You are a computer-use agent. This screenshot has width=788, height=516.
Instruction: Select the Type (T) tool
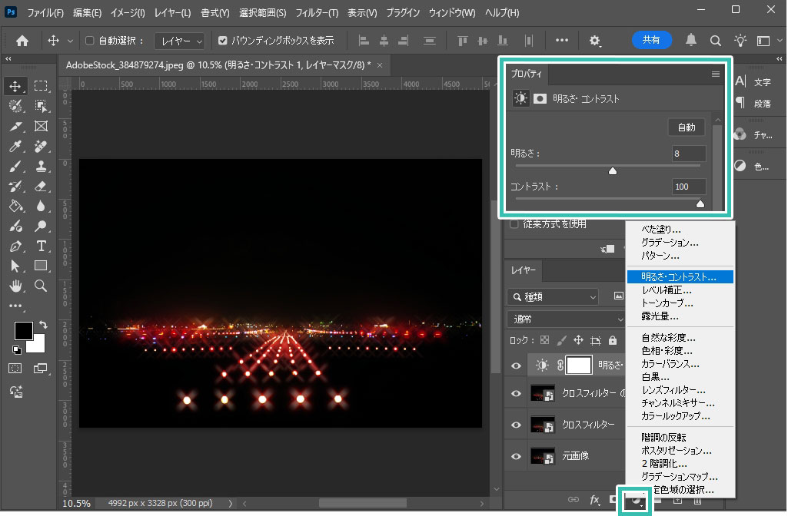point(41,246)
